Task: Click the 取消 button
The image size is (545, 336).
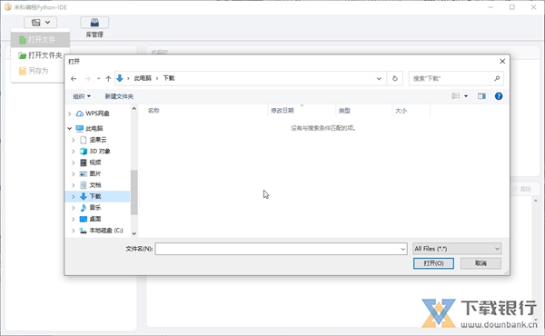Action: 481,263
